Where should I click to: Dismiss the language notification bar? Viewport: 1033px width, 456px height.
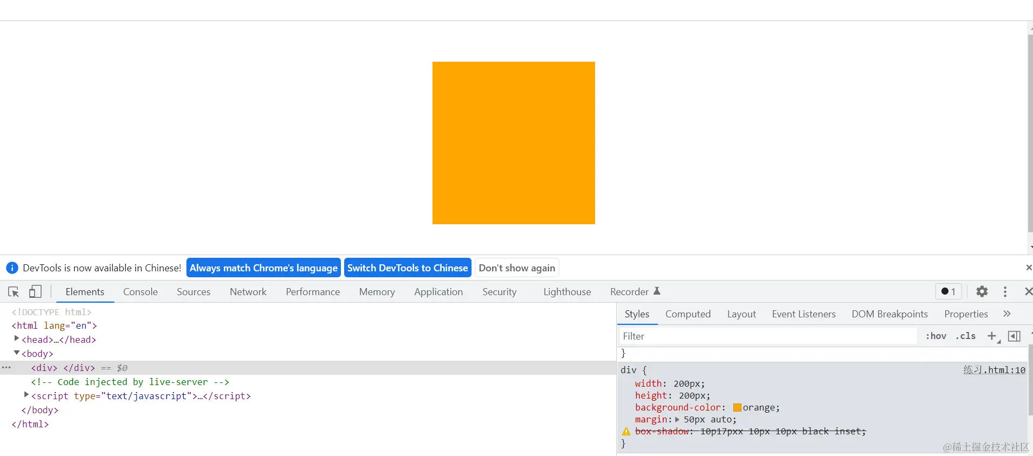1029,268
